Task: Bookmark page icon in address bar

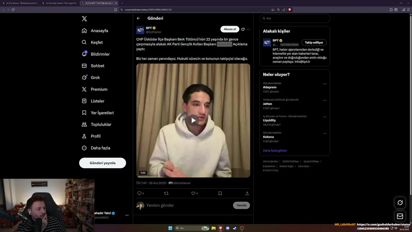Action: tap(116, 10)
